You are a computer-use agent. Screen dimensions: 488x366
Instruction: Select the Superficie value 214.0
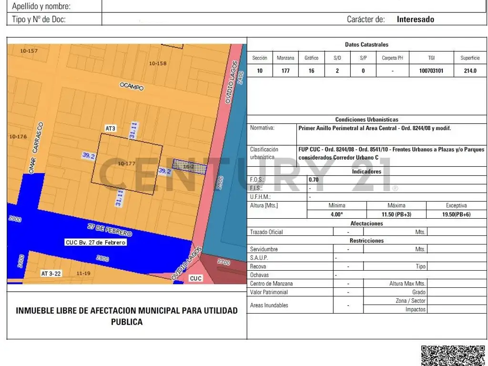(x=470, y=71)
